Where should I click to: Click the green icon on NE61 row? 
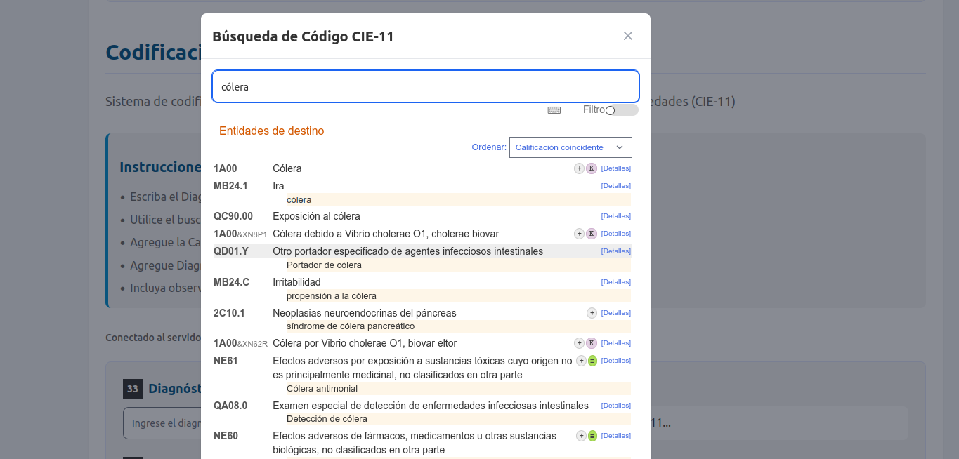(x=592, y=361)
